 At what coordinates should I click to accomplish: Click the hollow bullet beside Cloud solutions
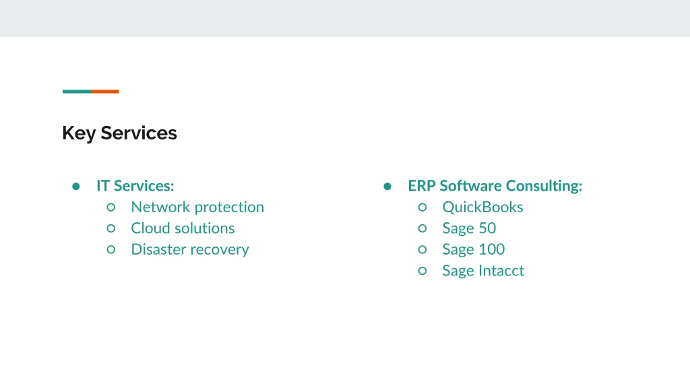tap(111, 228)
